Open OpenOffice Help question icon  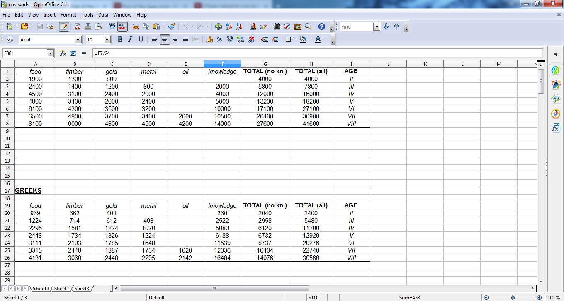[322, 26]
